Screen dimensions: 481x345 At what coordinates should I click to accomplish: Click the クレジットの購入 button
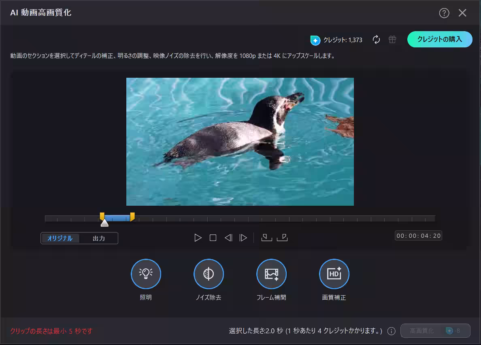pyautogui.click(x=440, y=40)
